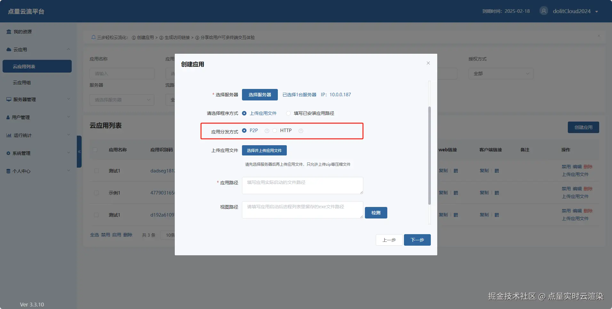The height and width of the screenshot is (309, 612).
Task: Dismiss the three-step tip banner
Action: pyautogui.click(x=599, y=36)
